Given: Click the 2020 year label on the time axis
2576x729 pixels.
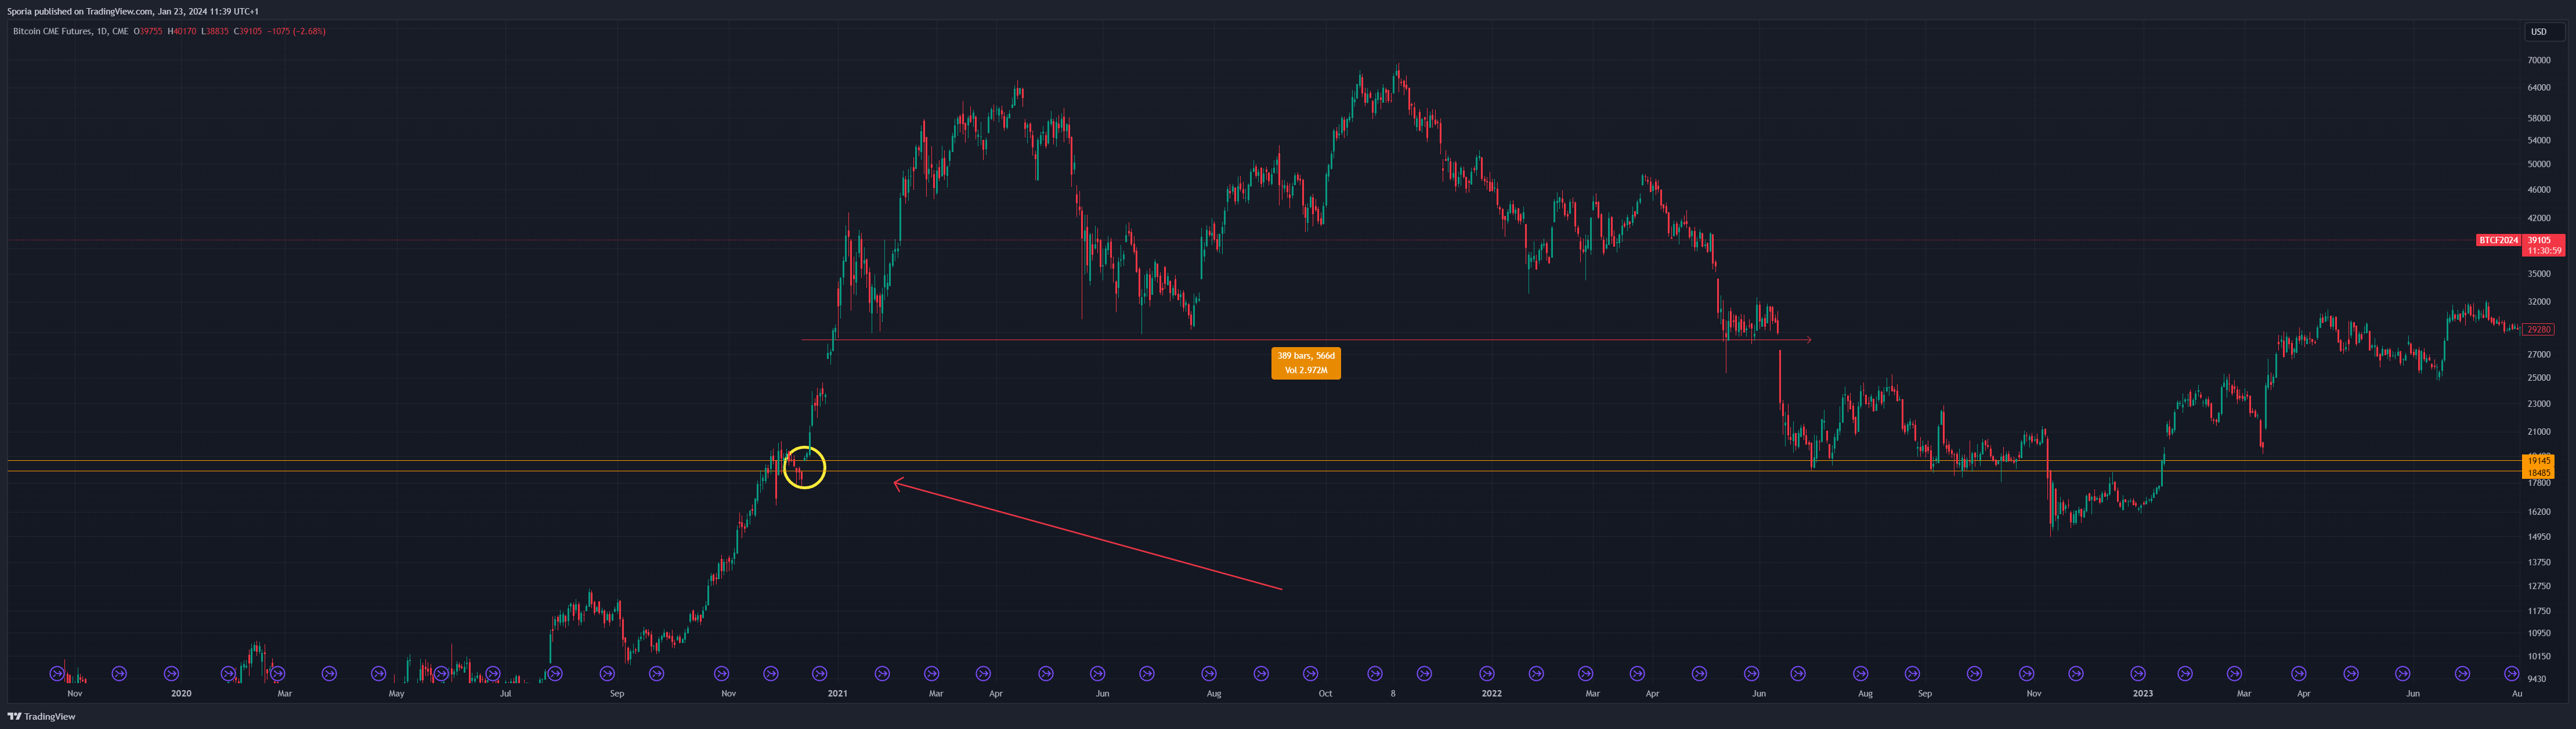Looking at the screenshot, I should coord(181,694).
